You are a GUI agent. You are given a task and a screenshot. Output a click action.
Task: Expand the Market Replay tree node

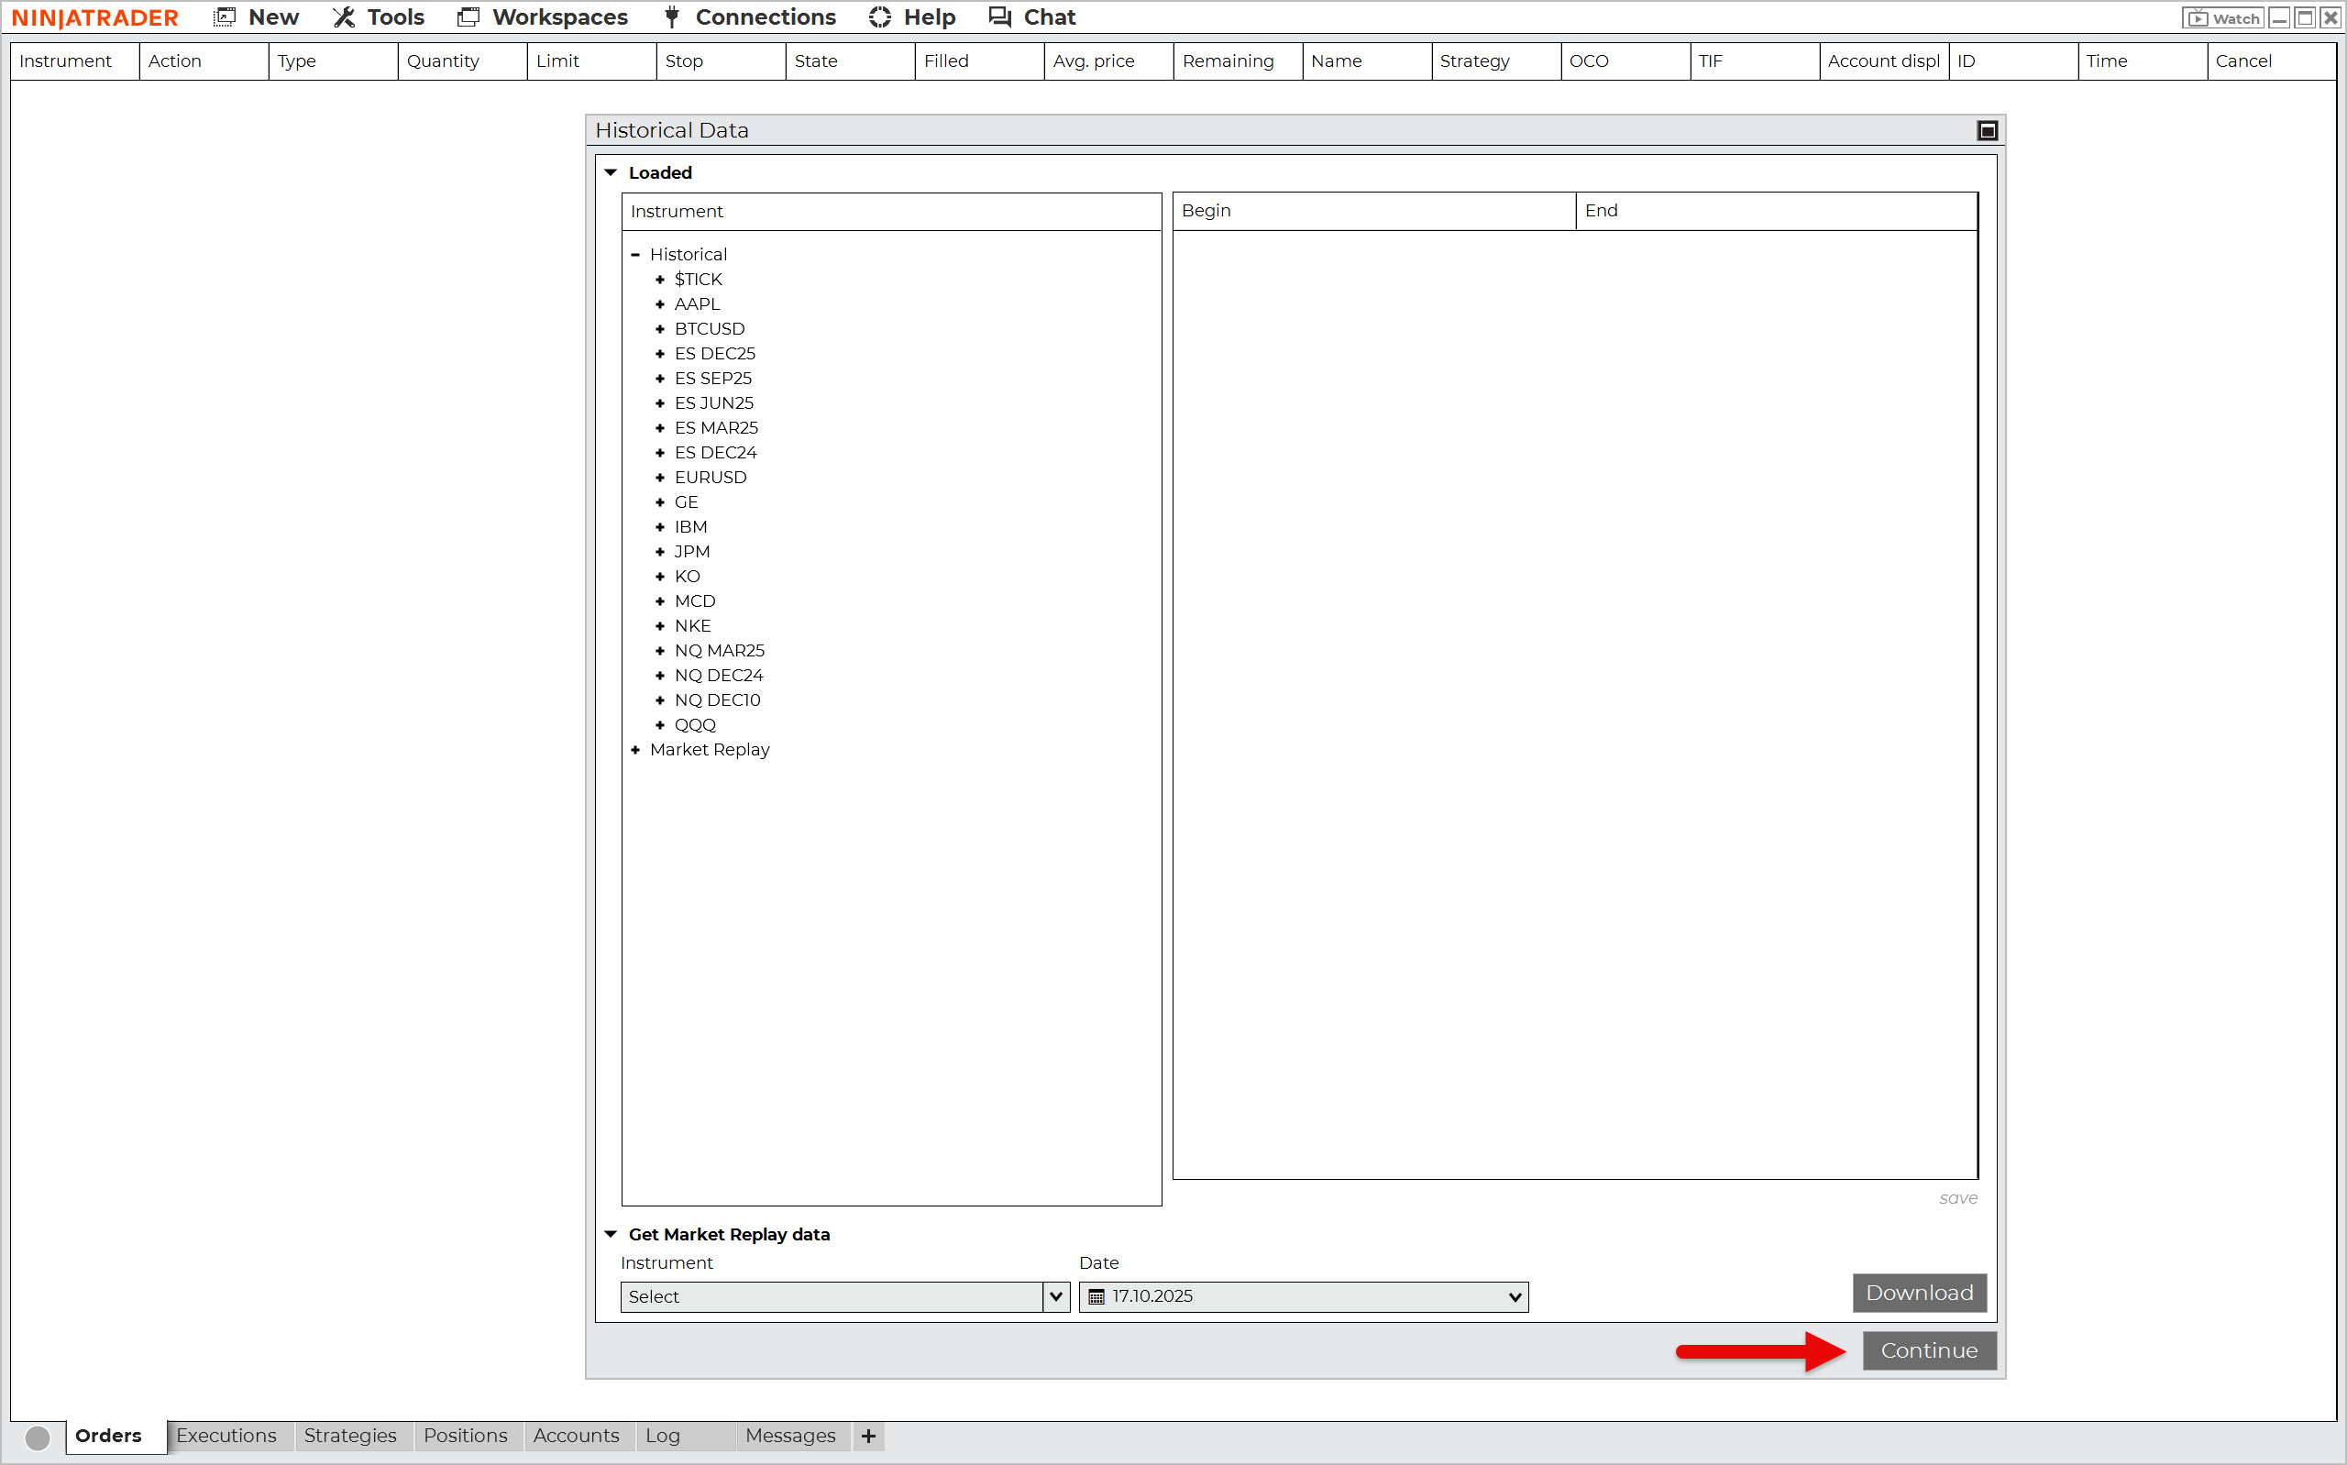click(635, 750)
